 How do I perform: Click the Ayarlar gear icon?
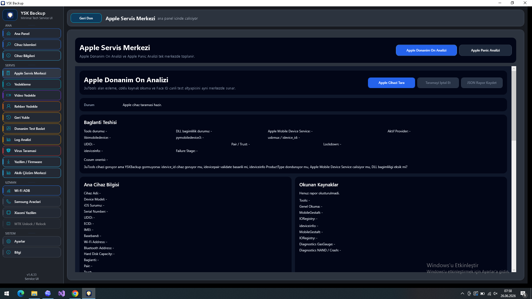click(x=9, y=241)
